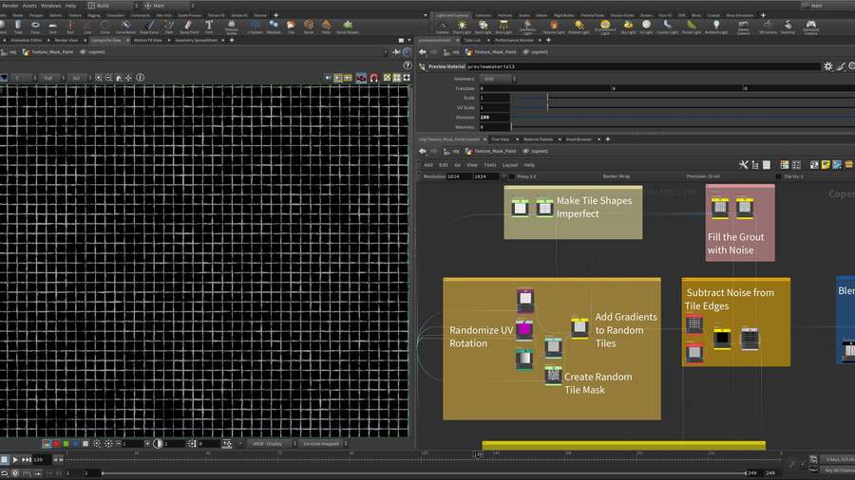Select the Quick Shapes tool
Screen dimensions: 855x480
tap(348, 27)
